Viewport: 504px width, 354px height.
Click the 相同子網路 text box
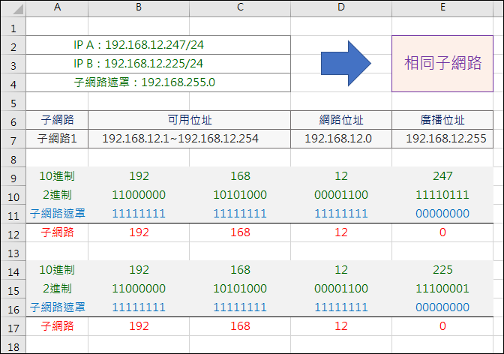tap(442, 64)
